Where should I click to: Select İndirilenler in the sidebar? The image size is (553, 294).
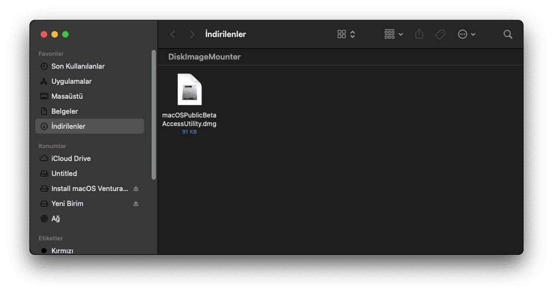pyautogui.click(x=89, y=126)
